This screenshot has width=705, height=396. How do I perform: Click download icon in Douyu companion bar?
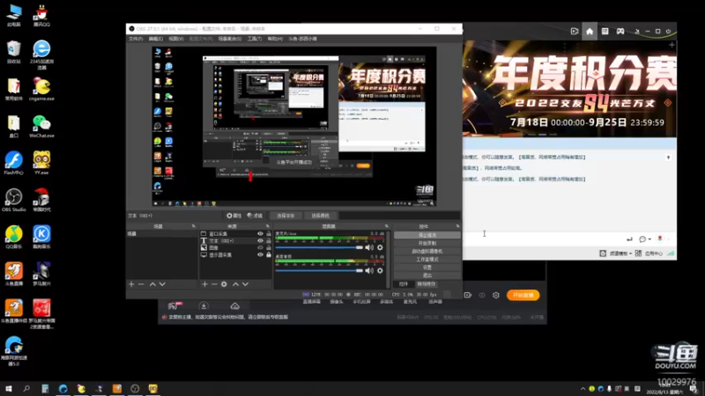point(204,306)
